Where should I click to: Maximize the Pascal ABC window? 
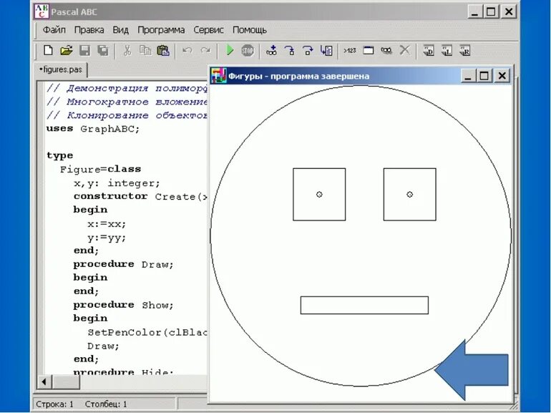[x=492, y=11]
